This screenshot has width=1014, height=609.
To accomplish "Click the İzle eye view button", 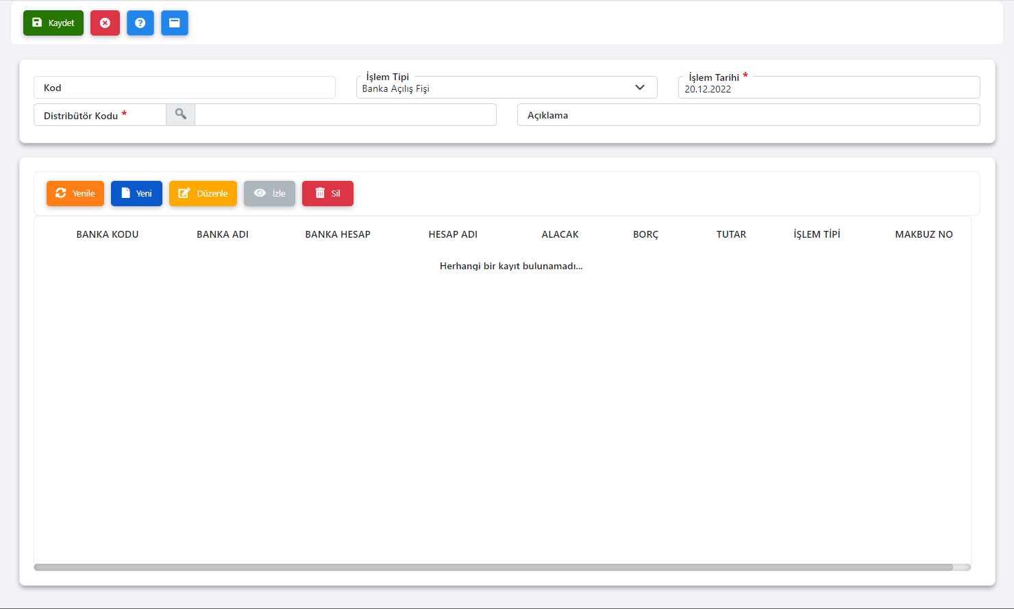I will [x=269, y=193].
